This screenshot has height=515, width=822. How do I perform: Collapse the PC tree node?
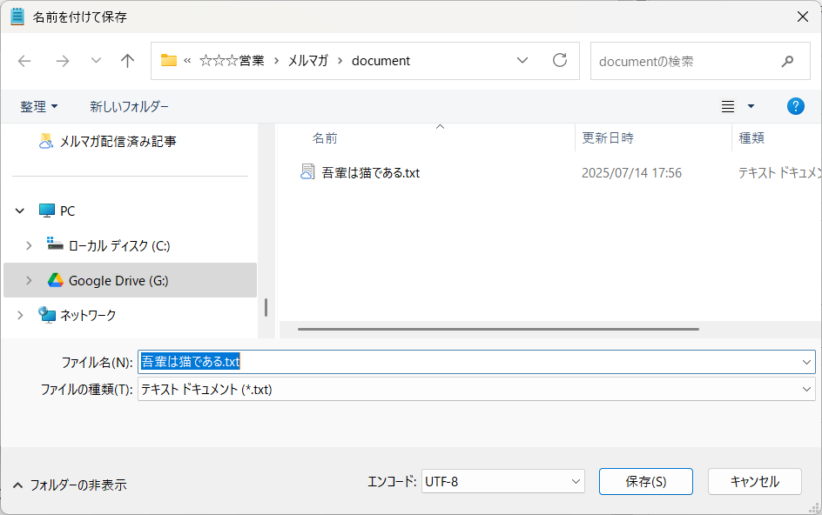click(20, 211)
